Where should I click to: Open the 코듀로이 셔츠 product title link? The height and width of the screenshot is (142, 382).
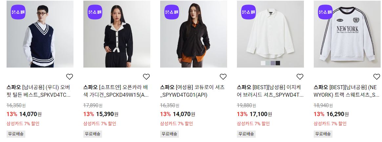[192, 91]
